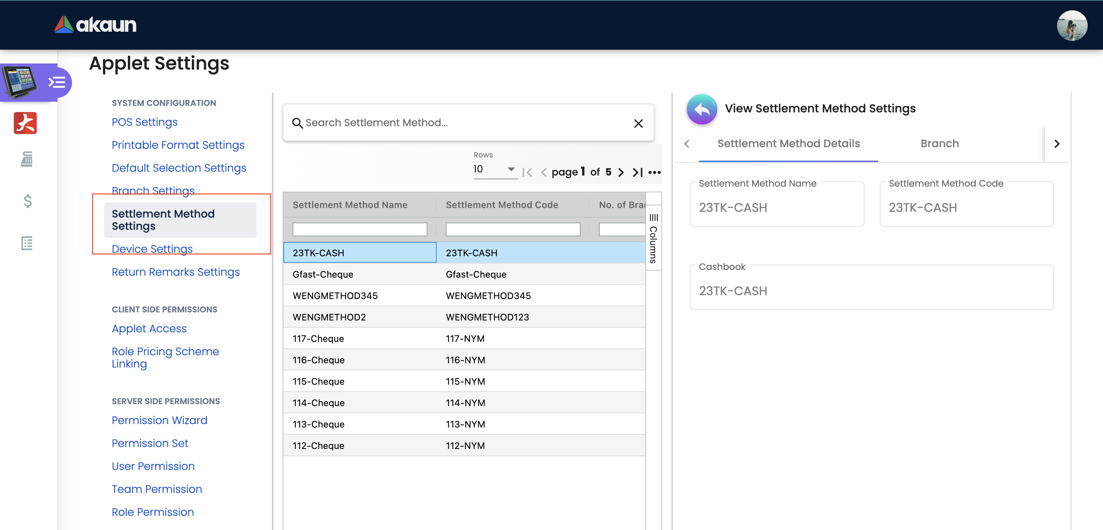
Task: Toggle the sidebar menu expand icon
Action: click(x=57, y=82)
